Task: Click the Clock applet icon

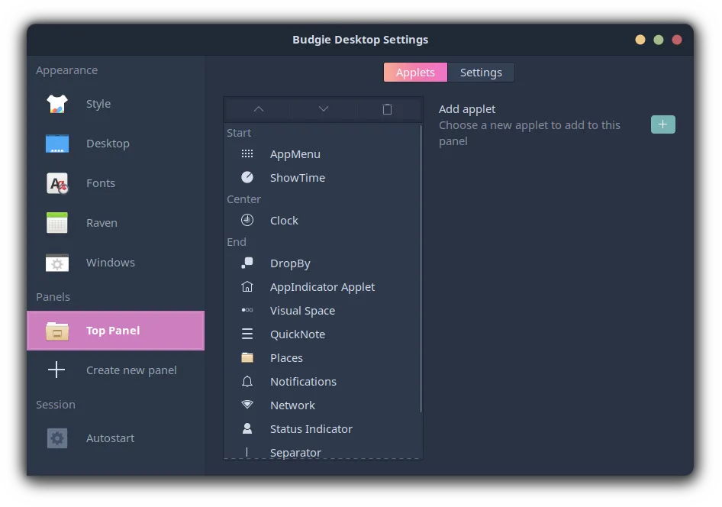Action: tap(247, 221)
